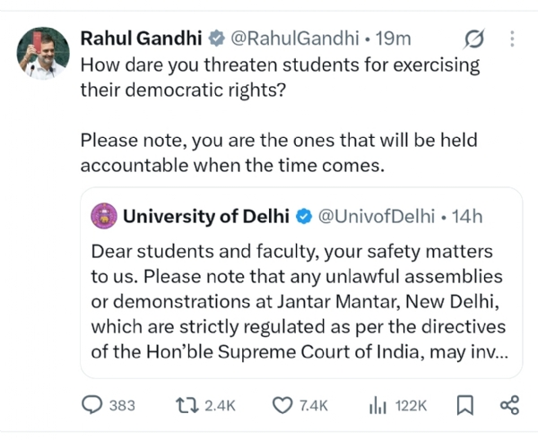Open University of Delhi's avatar logo
The width and height of the screenshot is (538, 440).
coord(104,216)
